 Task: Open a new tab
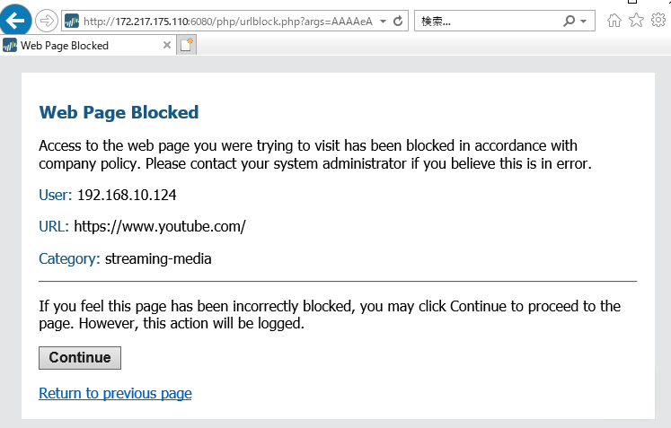click(x=187, y=45)
